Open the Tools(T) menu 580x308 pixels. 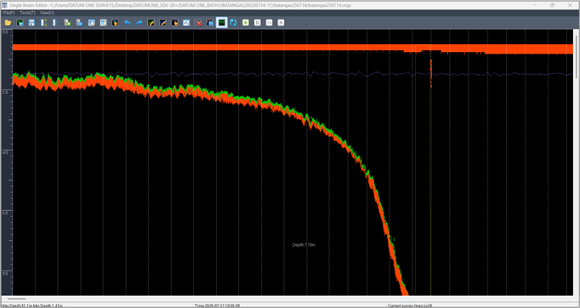[27, 13]
